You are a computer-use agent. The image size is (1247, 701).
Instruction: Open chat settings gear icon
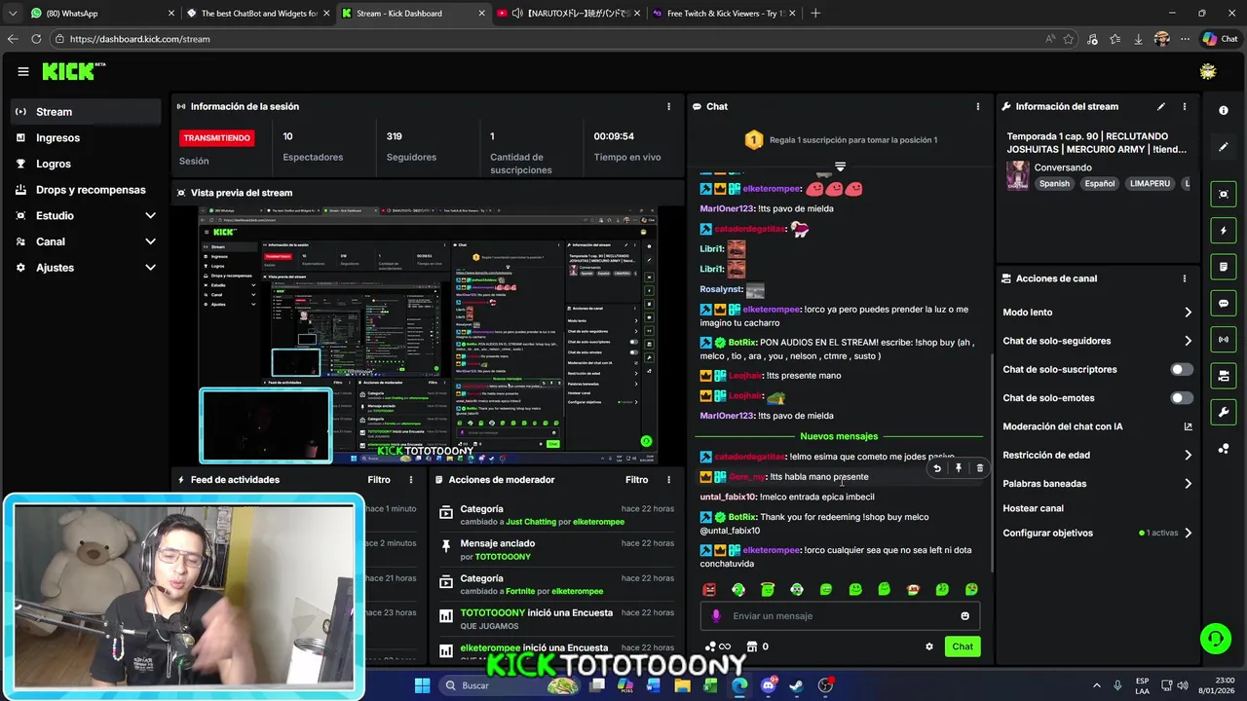coord(929,646)
